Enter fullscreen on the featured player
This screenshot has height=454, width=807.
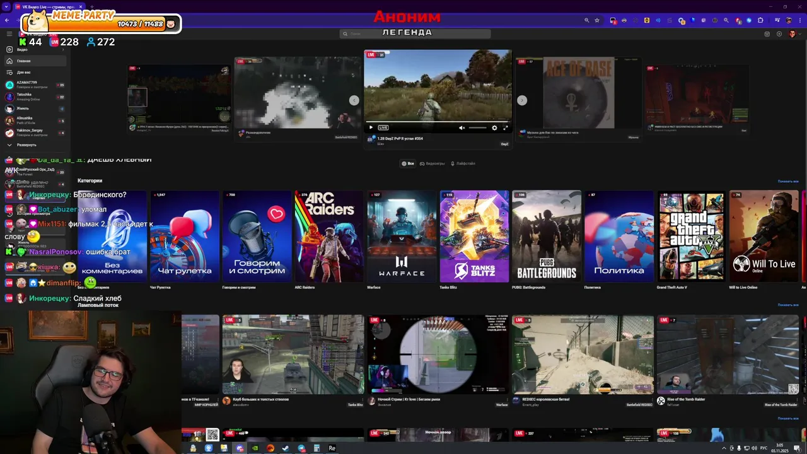(505, 128)
